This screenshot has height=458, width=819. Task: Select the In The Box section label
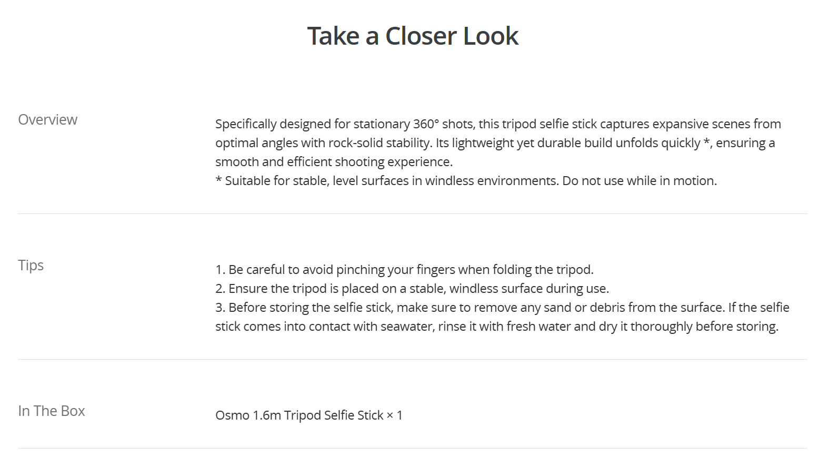click(x=52, y=411)
